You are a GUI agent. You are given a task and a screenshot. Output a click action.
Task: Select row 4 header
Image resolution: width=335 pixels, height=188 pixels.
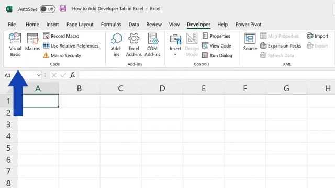pyautogui.click(x=8, y=136)
